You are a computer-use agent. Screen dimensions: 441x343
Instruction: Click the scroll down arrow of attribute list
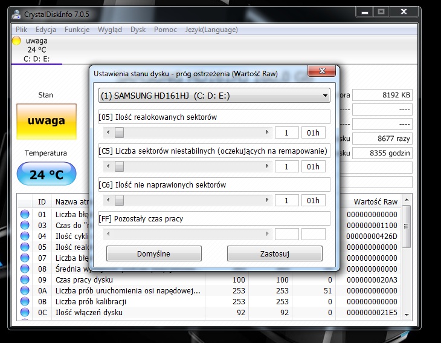pyautogui.click(x=407, y=315)
